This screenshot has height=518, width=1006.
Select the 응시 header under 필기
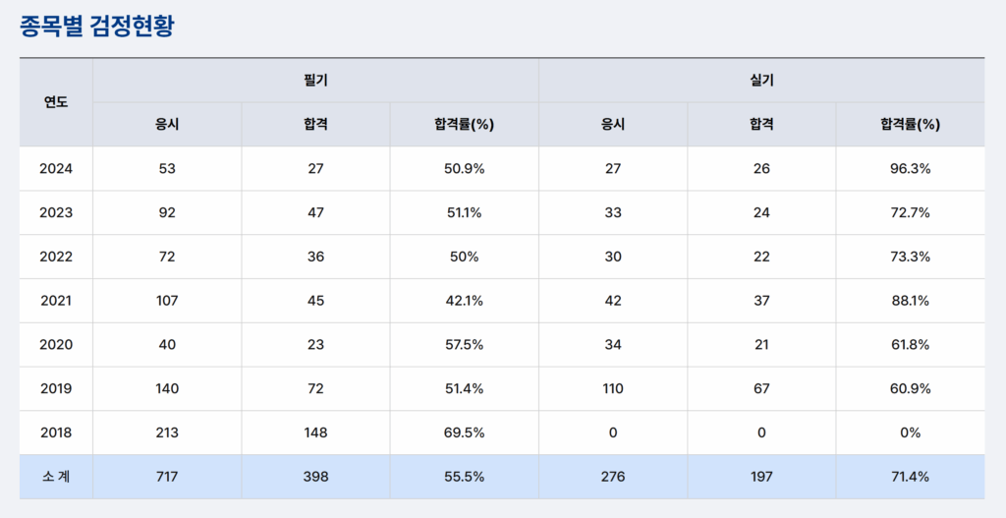[167, 125]
